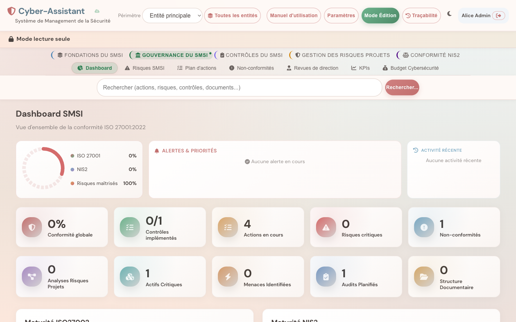Viewport: 516px width, 322px height.
Task: Click the Cyber-Assistant shield logo
Action: (x=11, y=11)
